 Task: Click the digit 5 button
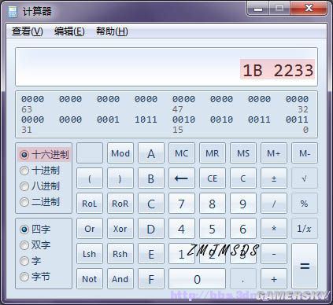(x=213, y=229)
